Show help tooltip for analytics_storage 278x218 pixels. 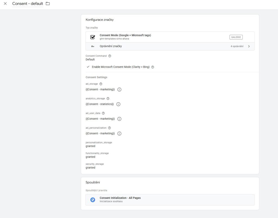[x=108, y=99]
